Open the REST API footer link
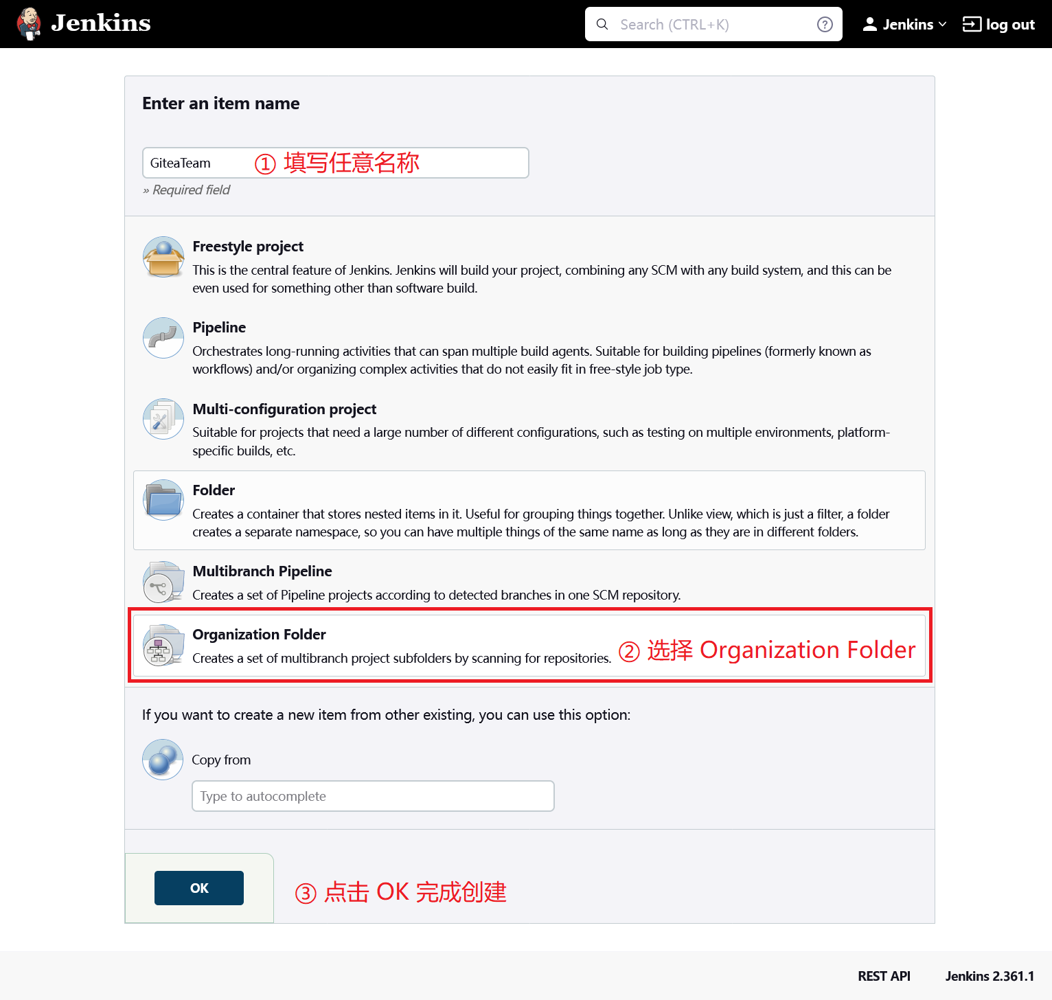 884,976
